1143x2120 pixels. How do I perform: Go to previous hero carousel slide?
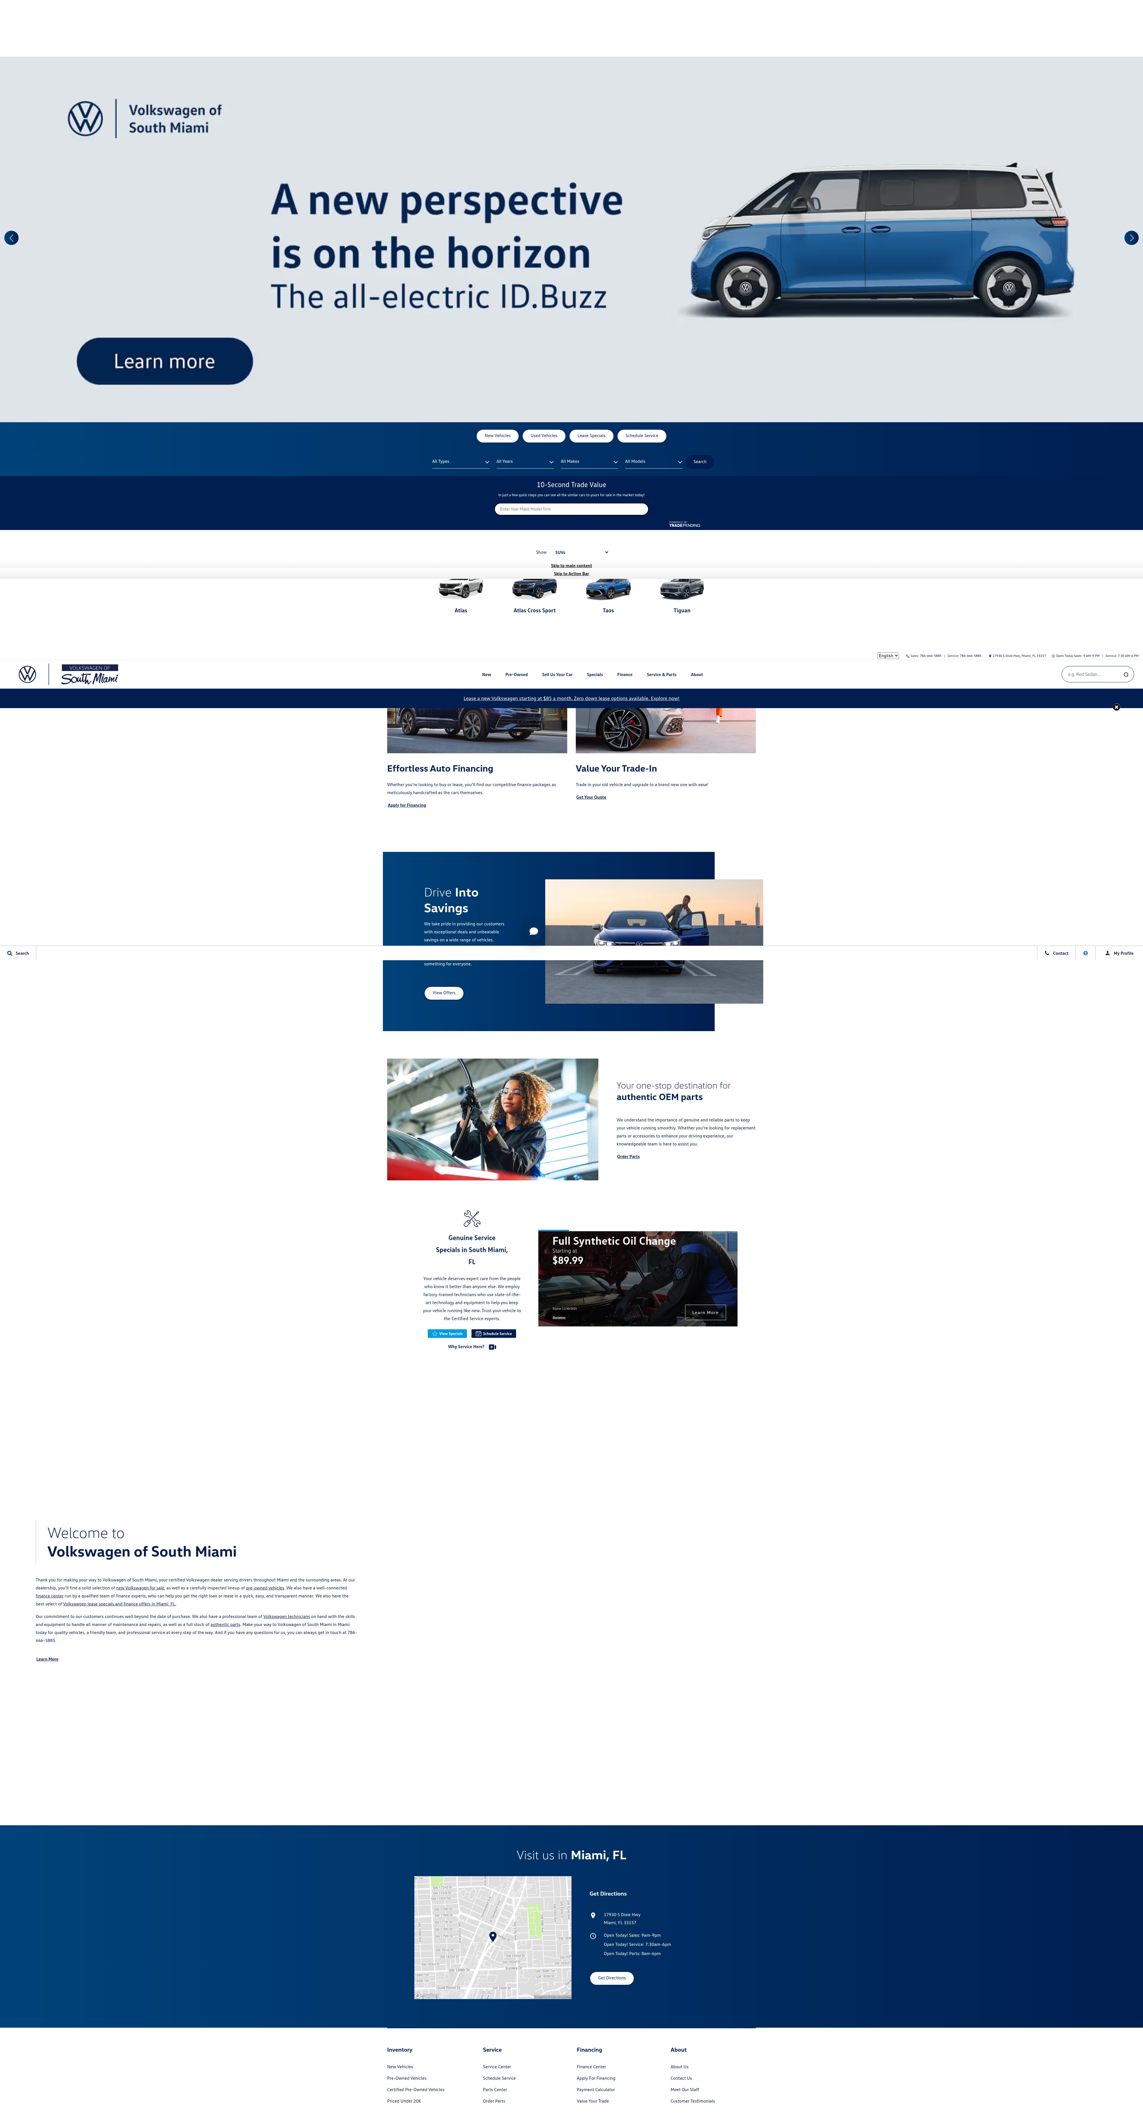[11, 238]
